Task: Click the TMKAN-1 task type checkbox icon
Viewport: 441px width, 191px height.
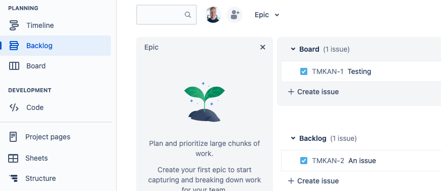Action: pyautogui.click(x=304, y=71)
